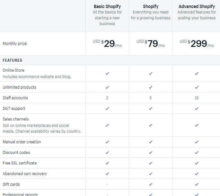
Task: Click Unlimited products checkmark under Advanced Shopify
Action: tap(197, 87)
